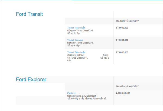
Task: Open the first Transit Tiêu chuẩn link
Action: pos(76,28)
